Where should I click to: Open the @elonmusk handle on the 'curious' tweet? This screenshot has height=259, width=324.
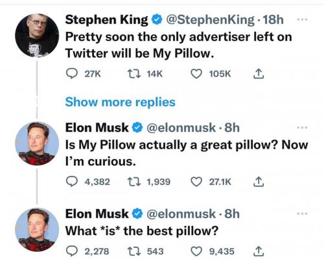pyautogui.click(x=181, y=128)
